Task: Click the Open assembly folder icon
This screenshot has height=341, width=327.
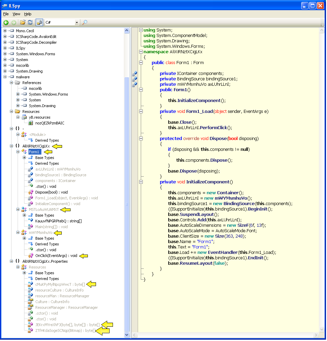Action: point(23,22)
